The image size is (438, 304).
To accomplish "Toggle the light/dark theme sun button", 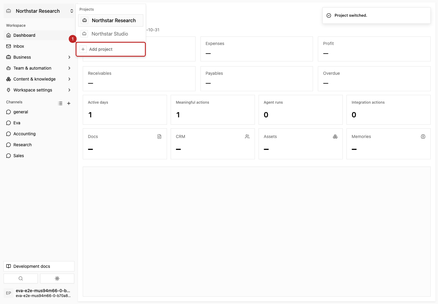I will (57, 278).
